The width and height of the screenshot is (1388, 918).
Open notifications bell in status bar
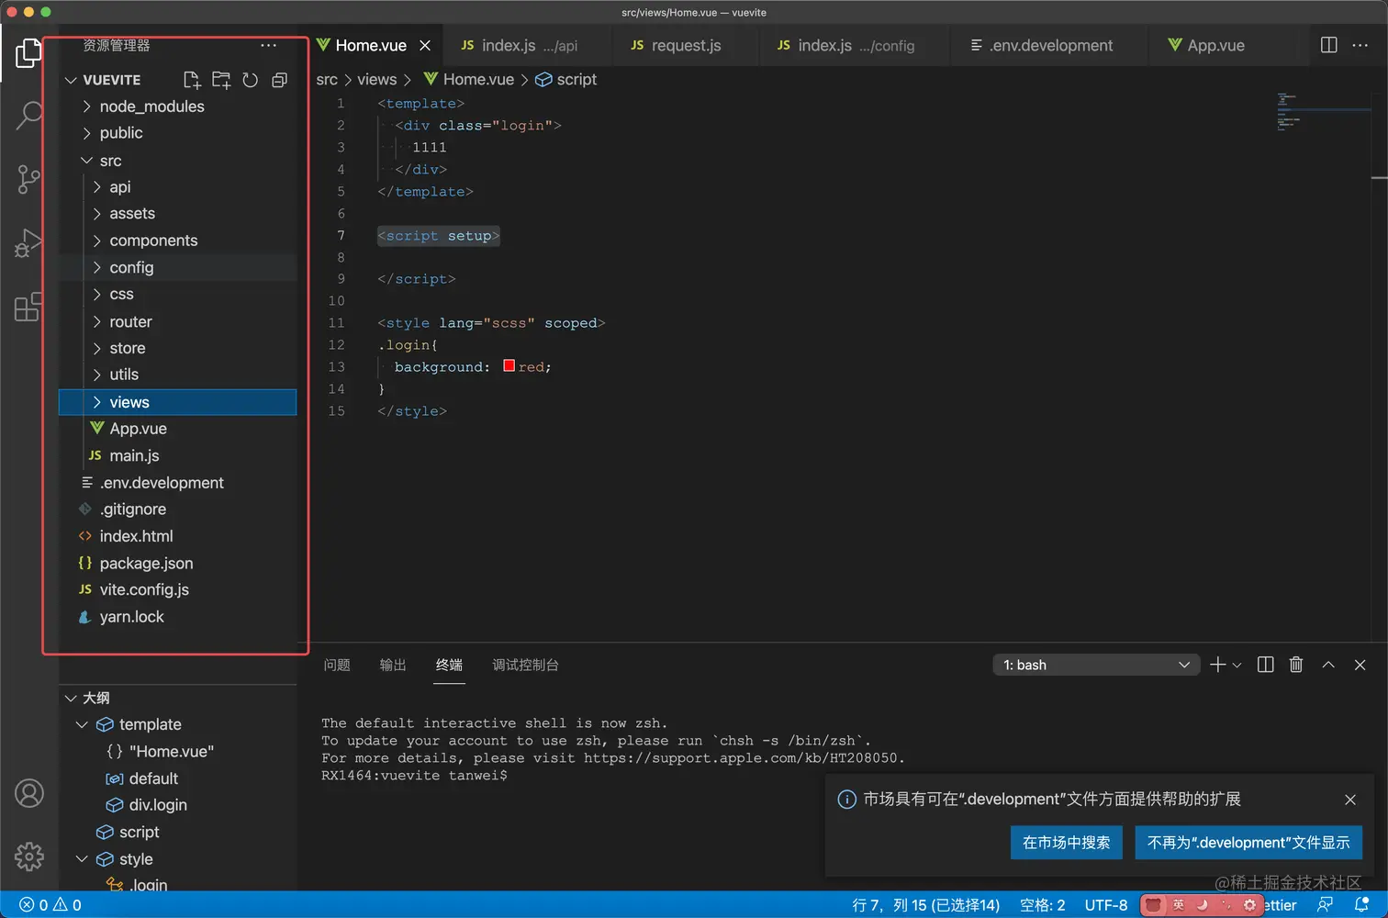coord(1362,904)
